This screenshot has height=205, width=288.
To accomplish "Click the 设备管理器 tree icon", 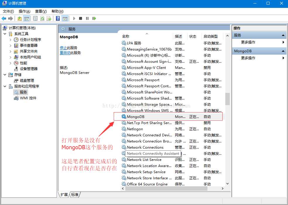I will pos(16,69).
